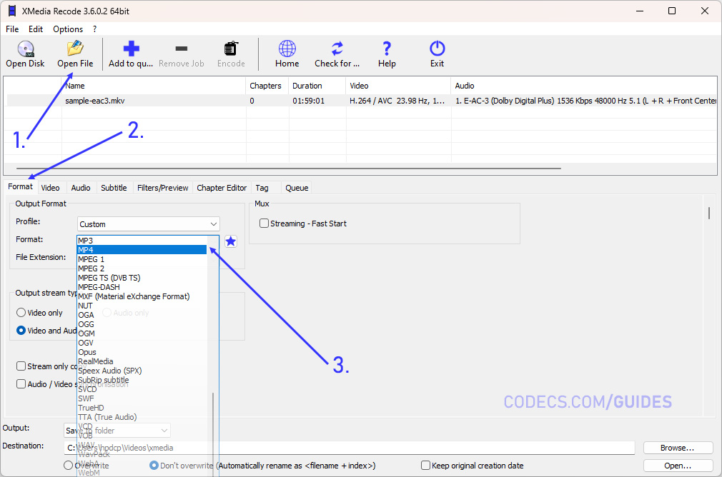The height and width of the screenshot is (477, 722).
Task: Open the Filters/Preview tab
Action: tap(162, 188)
